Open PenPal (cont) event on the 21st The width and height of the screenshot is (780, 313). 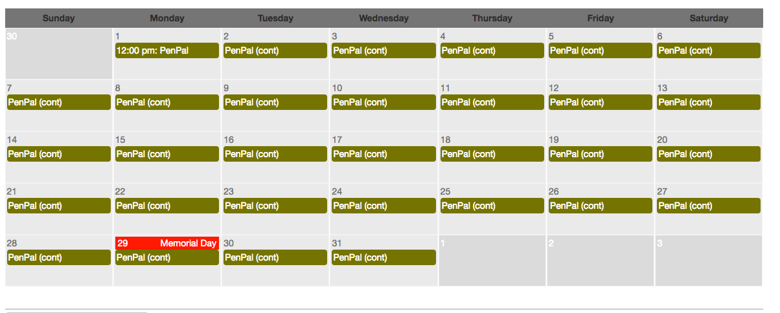click(x=58, y=206)
